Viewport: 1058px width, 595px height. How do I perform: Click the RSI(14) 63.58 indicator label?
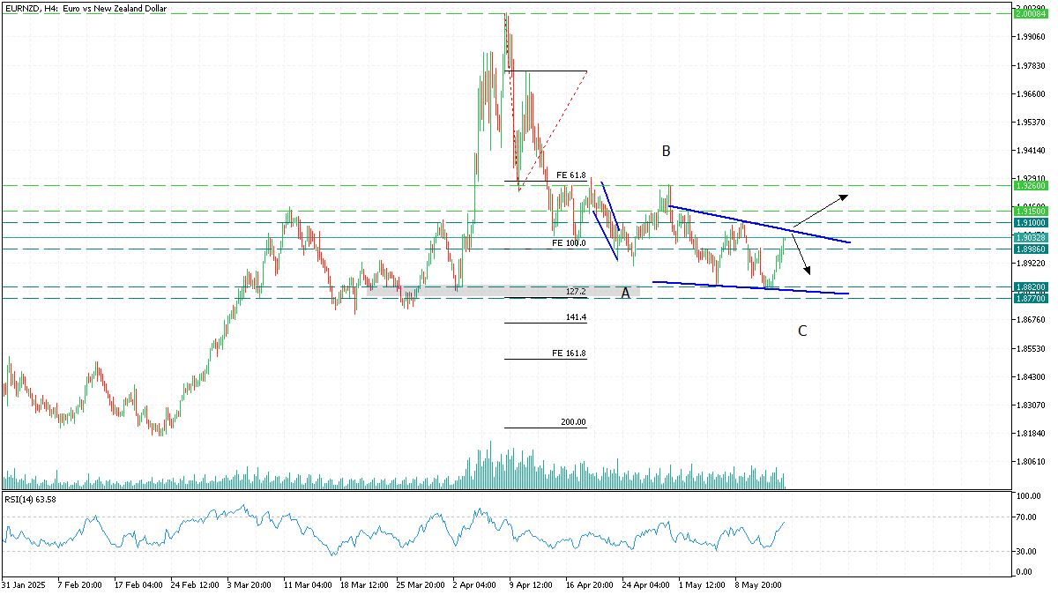pyautogui.click(x=31, y=500)
